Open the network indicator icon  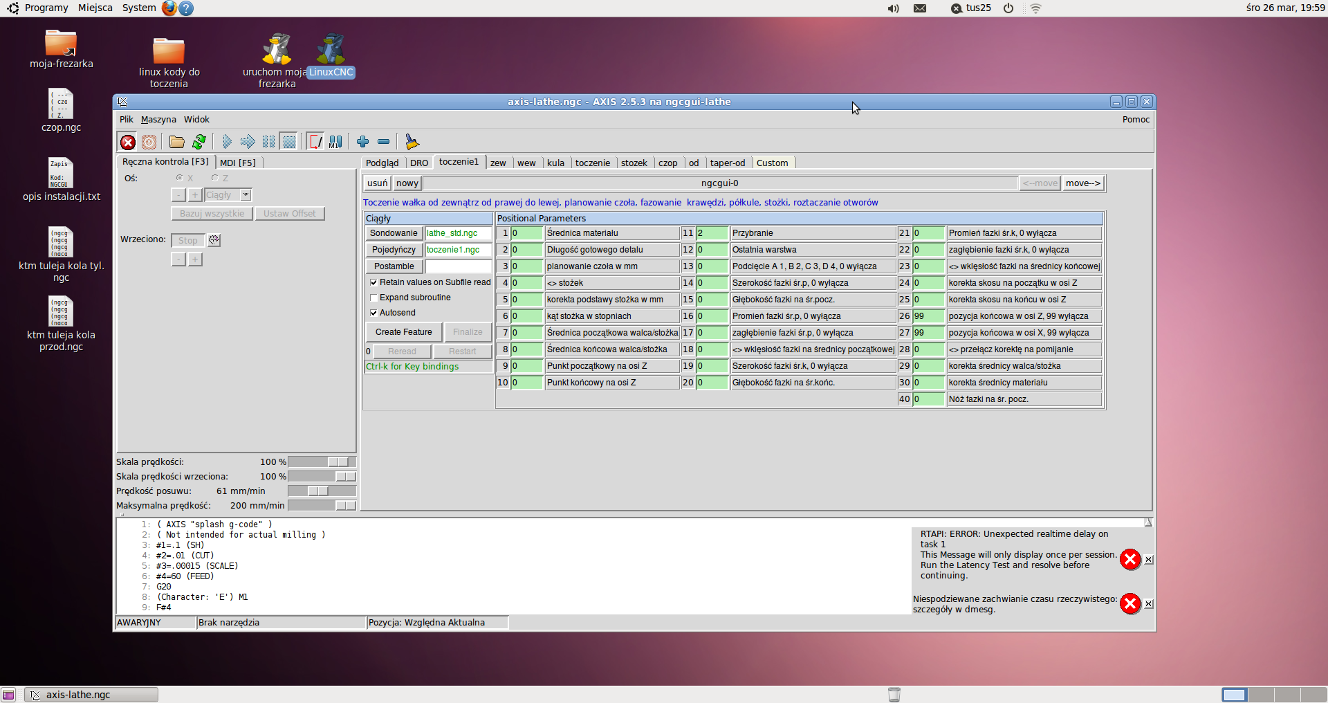pyautogui.click(x=1035, y=8)
